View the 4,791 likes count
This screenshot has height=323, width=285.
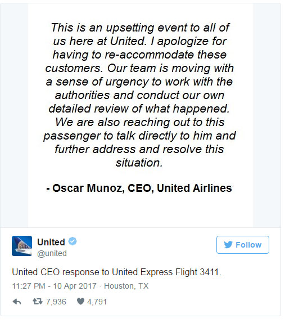(97, 302)
